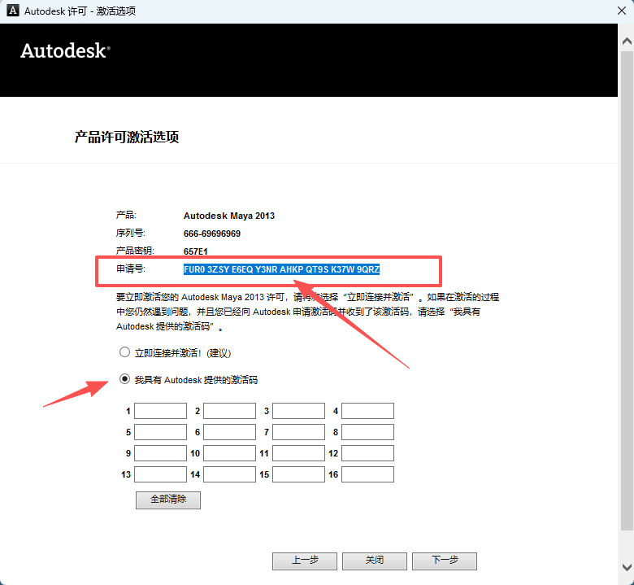Click the product key 657E1

196,251
